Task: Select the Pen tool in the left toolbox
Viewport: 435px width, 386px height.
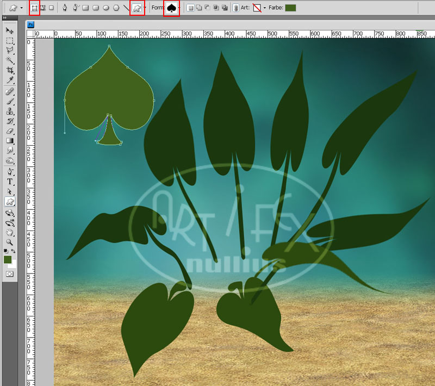Action: click(x=10, y=172)
